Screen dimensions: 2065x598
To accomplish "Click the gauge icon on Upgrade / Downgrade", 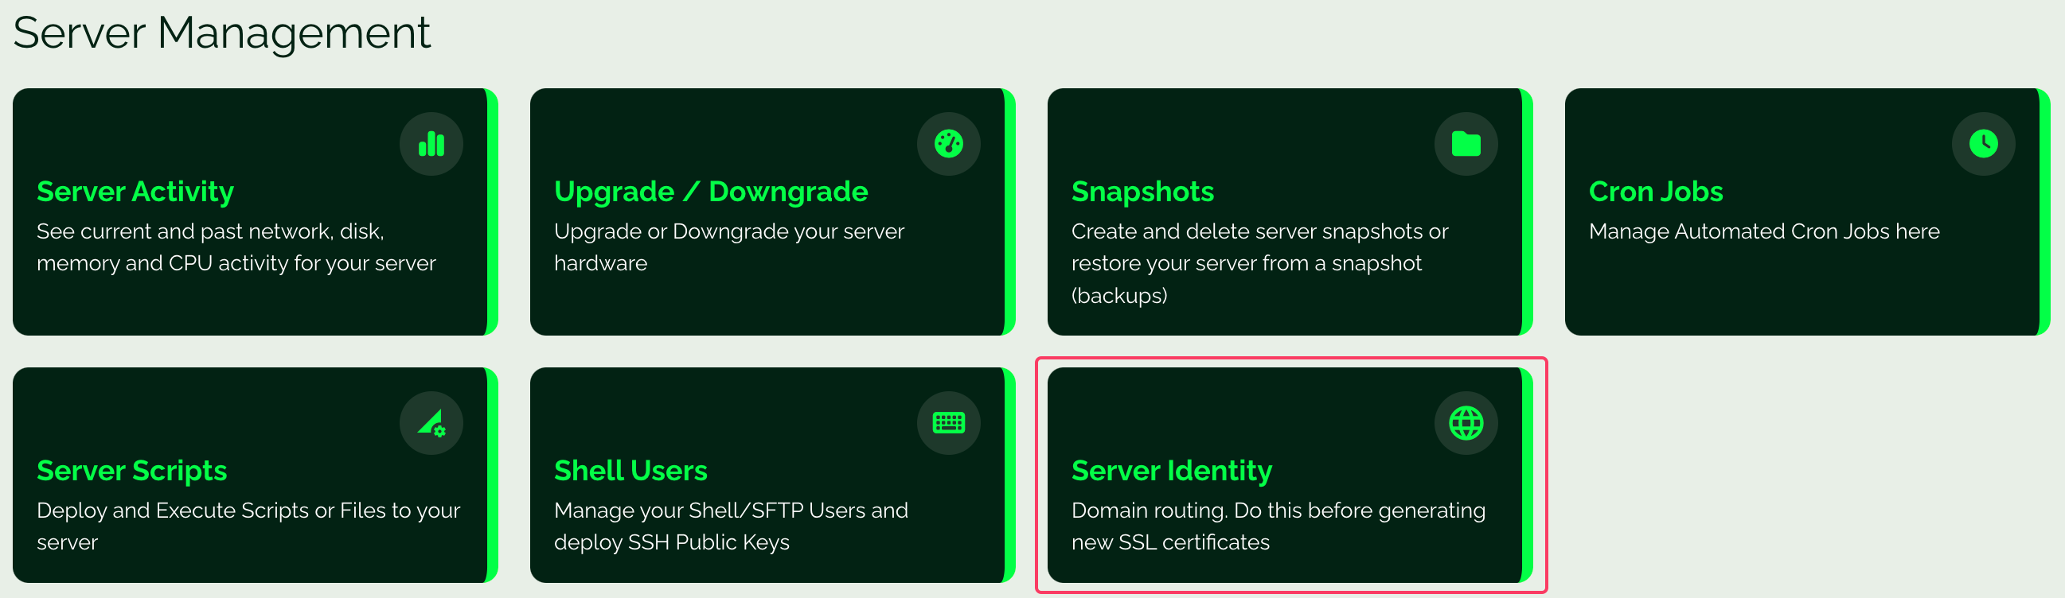I will coord(948,144).
